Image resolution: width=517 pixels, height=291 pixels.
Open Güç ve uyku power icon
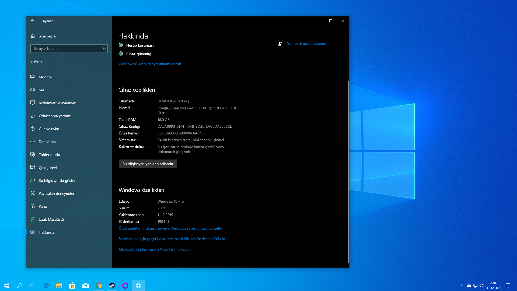[33, 129]
